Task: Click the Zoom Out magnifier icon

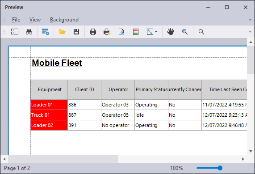Action: (x=201, y=32)
